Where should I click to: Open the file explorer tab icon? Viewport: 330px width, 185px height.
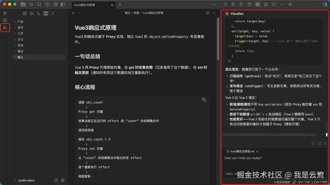23,4
